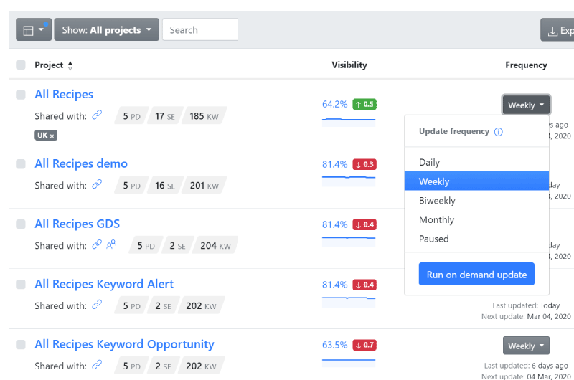Click the 17 SE badge for All Recipes
The image size is (574, 380).
pyautogui.click(x=165, y=116)
